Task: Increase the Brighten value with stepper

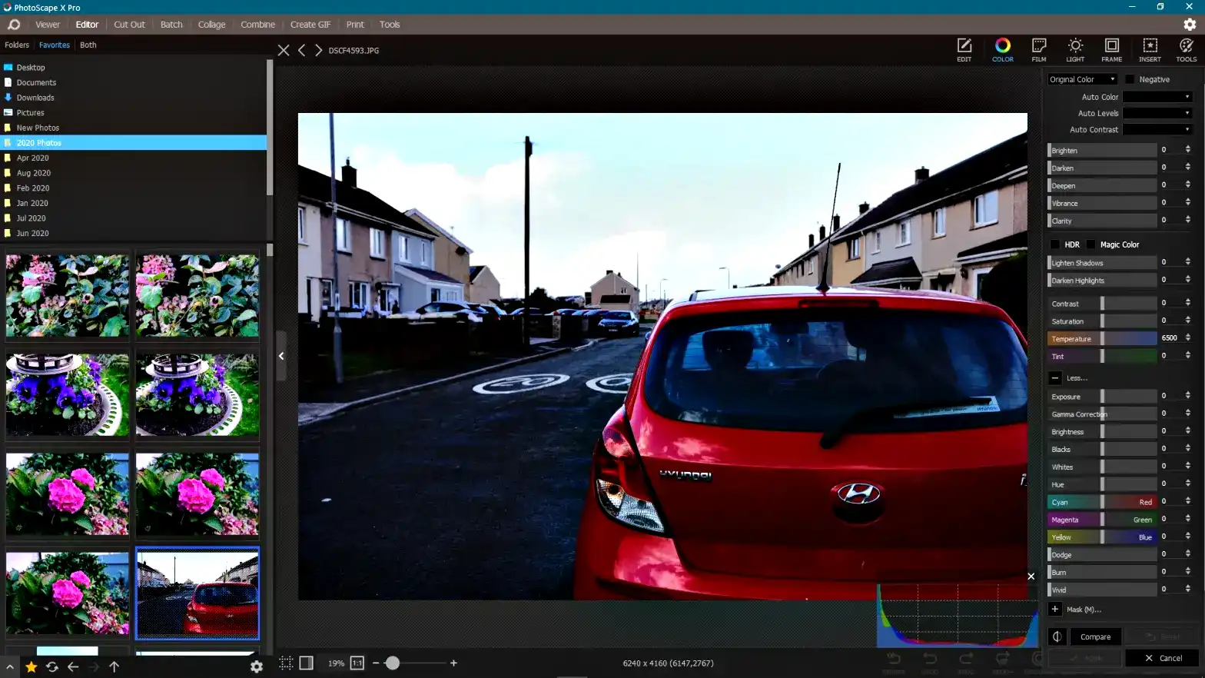Action: point(1187,147)
